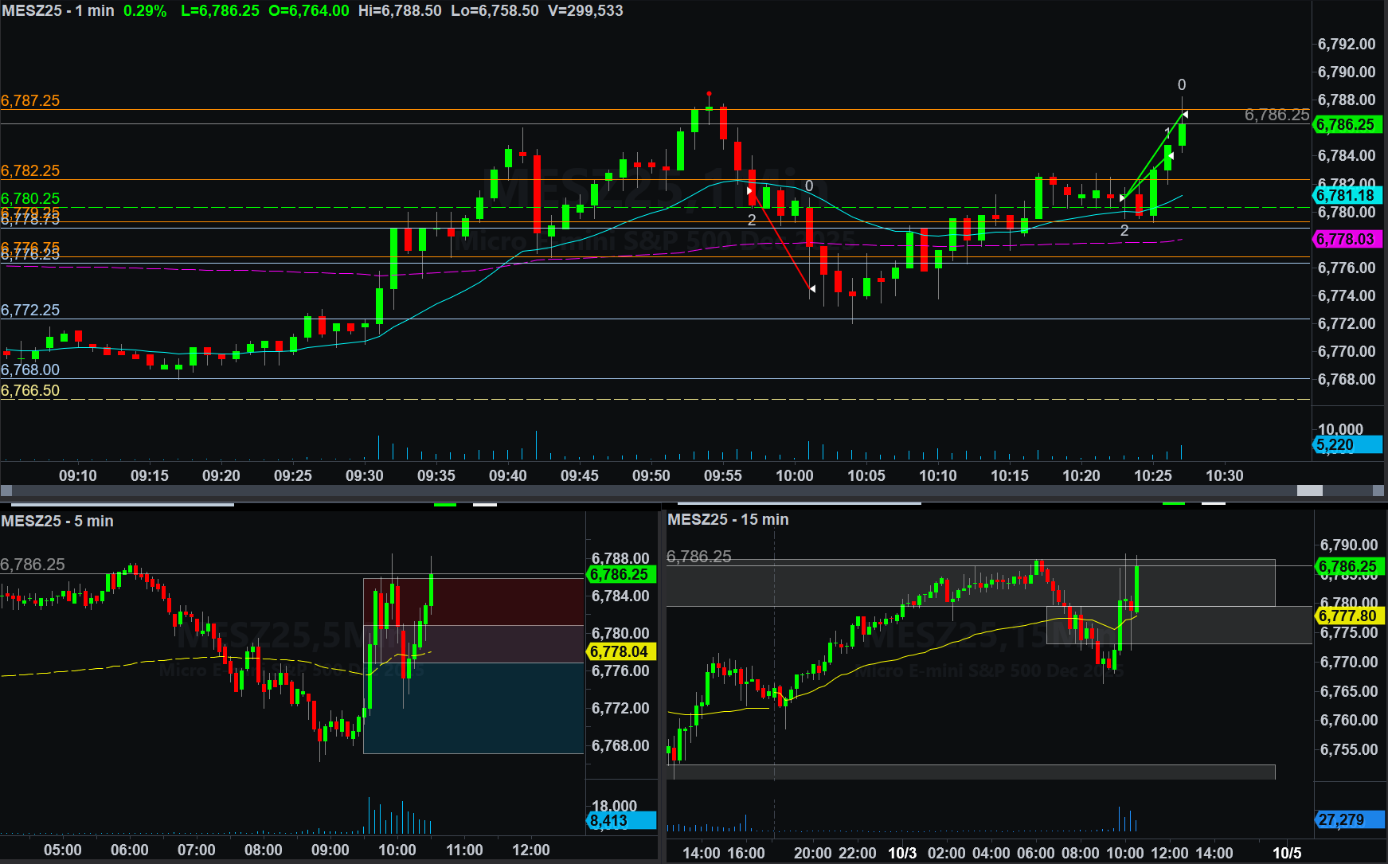Activate the MESZ25 - 5 min chart title

[x=57, y=521]
